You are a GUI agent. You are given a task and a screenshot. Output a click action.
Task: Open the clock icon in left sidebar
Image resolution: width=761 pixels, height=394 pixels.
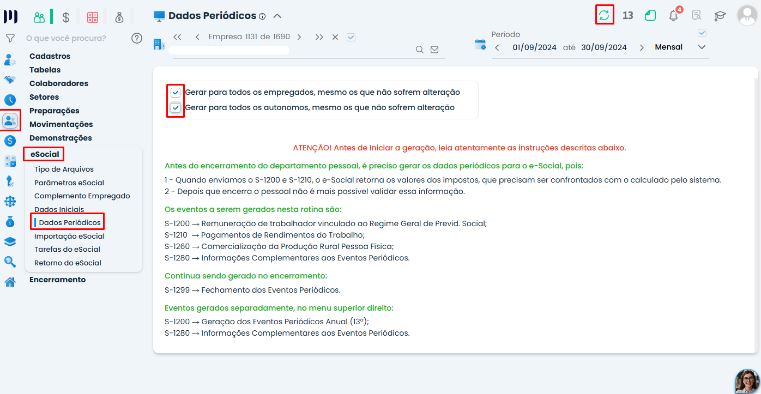tap(10, 100)
